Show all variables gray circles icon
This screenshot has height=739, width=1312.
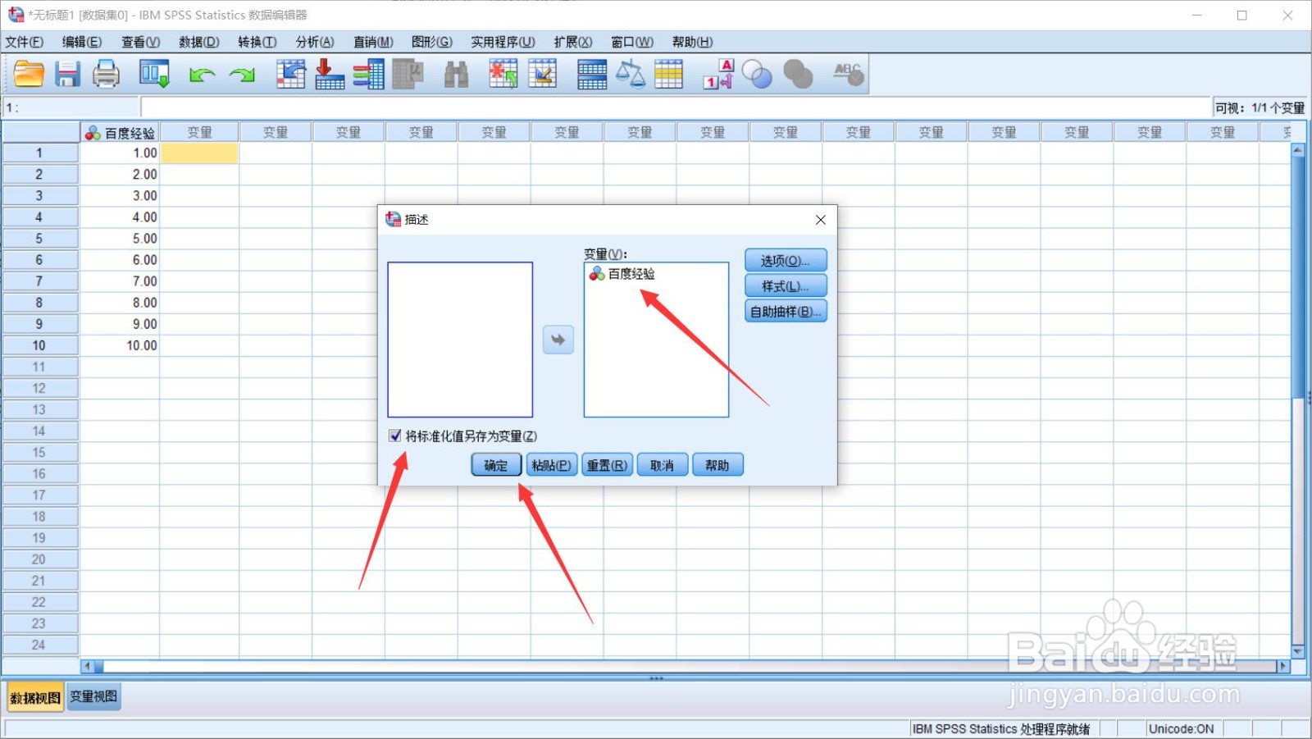coord(797,75)
